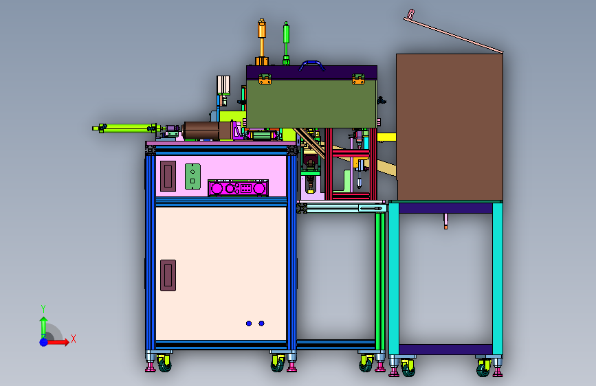596x386 pixels.
Task: Select the yellow-green horizontal pneumatic cylinder
Action: pos(126,128)
